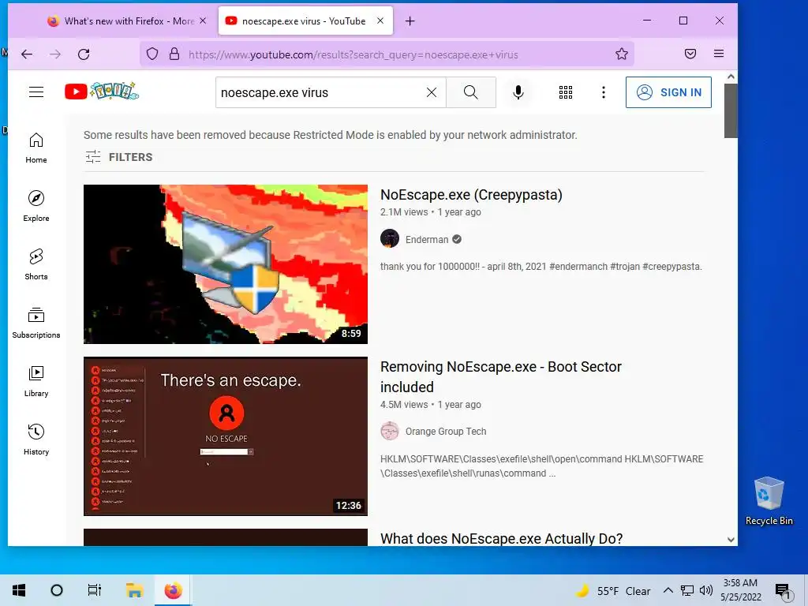Go to Home in sidebar
Image resolution: width=808 pixels, height=606 pixels.
click(36, 148)
